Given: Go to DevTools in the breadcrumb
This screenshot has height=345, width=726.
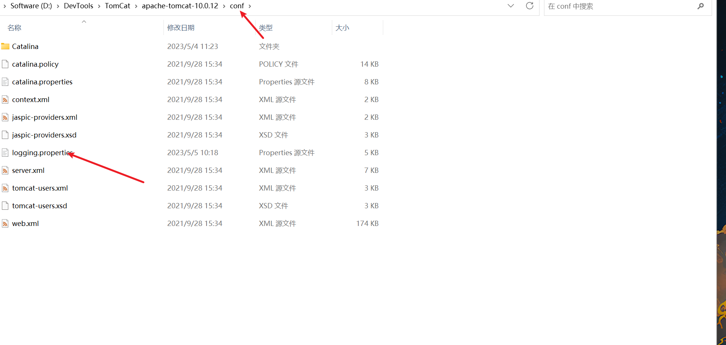Looking at the screenshot, I should tap(79, 6).
